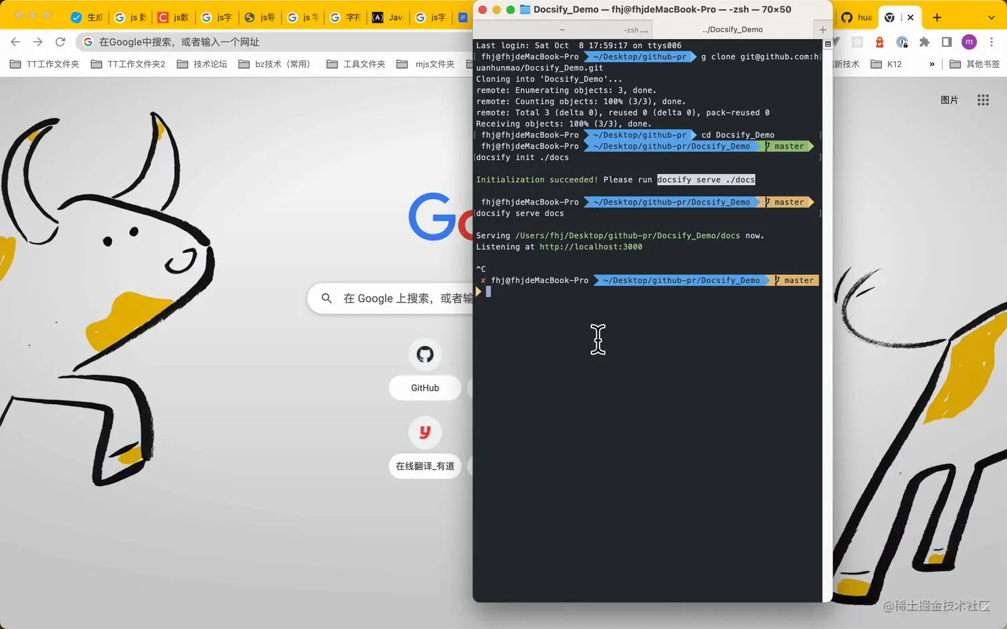Click the Terminal cursor at the prompt
The height and width of the screenshot is (629, 1007).
[488, 292]
